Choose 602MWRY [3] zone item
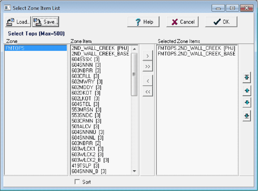 pyautogui.click(x=87, y=82)
